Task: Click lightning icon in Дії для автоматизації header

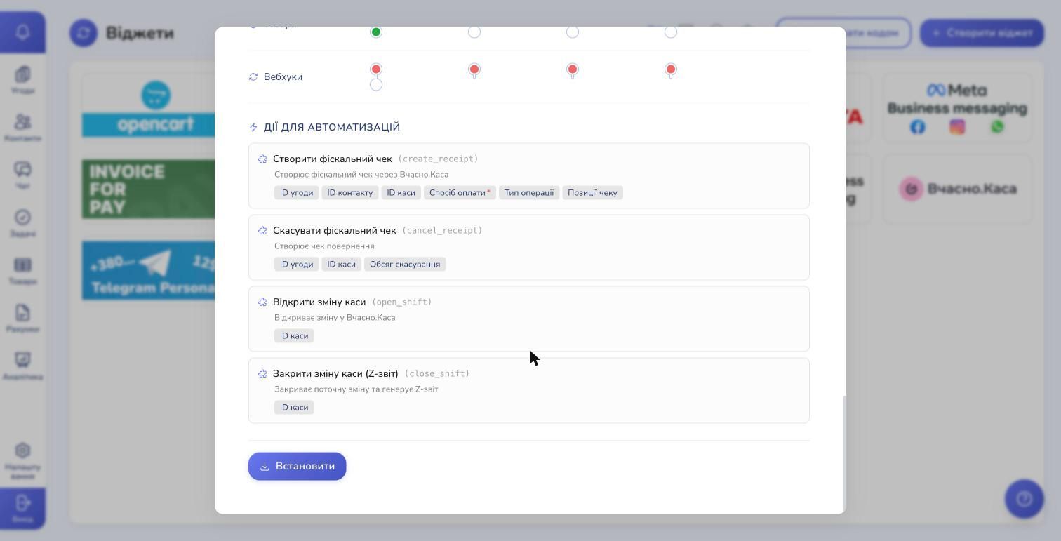Action: click(x=253, y=128)
